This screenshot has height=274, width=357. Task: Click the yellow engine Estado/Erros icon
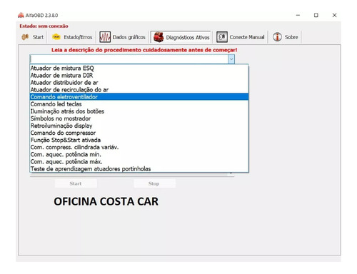(56, 37)
